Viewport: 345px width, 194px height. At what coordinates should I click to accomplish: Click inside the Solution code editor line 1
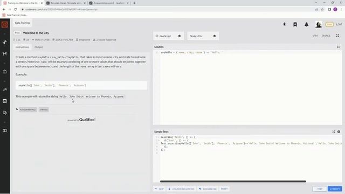tap(251, 52)
